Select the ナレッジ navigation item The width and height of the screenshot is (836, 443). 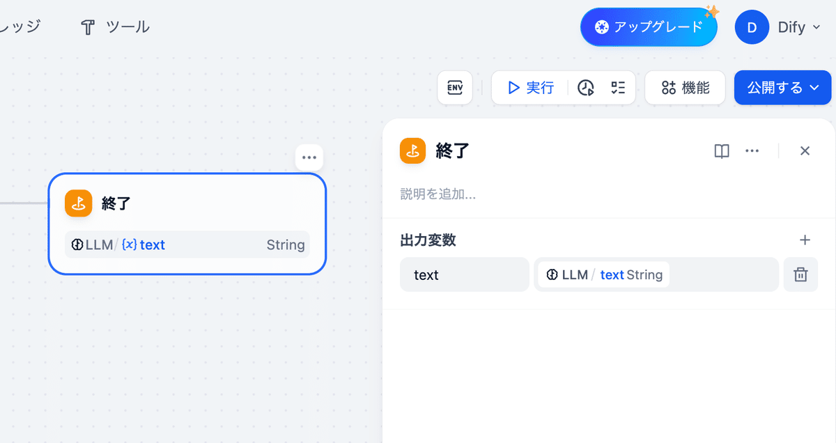19,26
